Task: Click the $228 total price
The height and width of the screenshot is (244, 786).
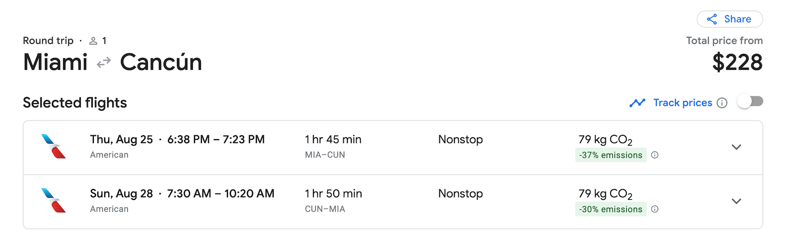Action: (x=737, y=62)
